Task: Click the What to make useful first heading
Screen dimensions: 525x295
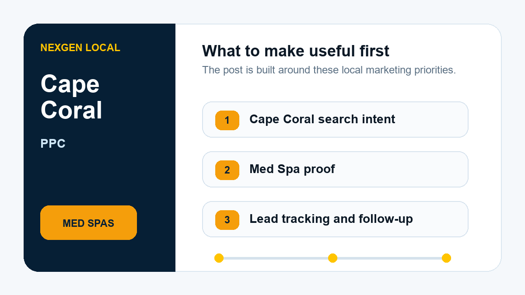Action: tap(296, 51)
